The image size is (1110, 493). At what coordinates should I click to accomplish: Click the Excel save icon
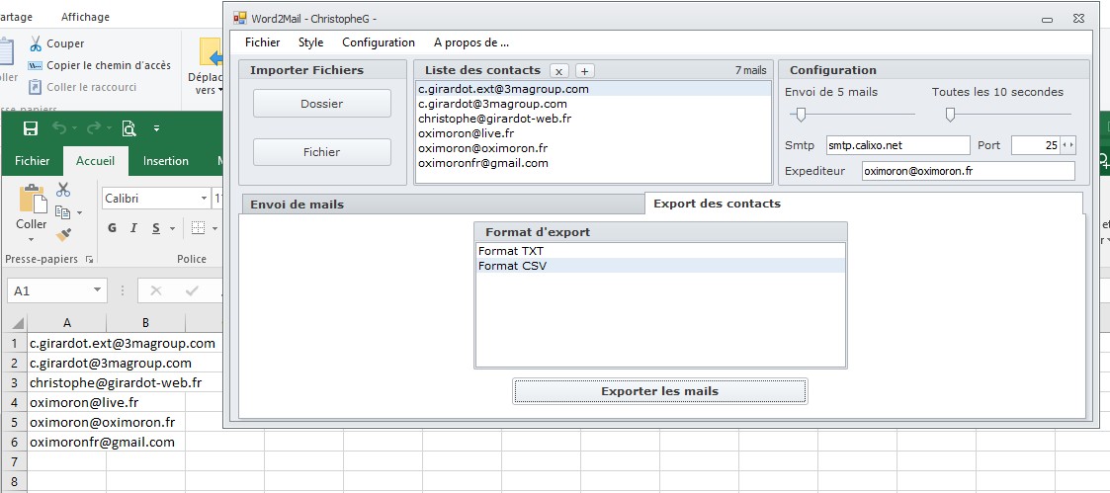(31, 128)
